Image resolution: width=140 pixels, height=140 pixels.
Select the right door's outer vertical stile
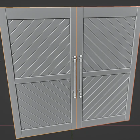click(132, 64)
